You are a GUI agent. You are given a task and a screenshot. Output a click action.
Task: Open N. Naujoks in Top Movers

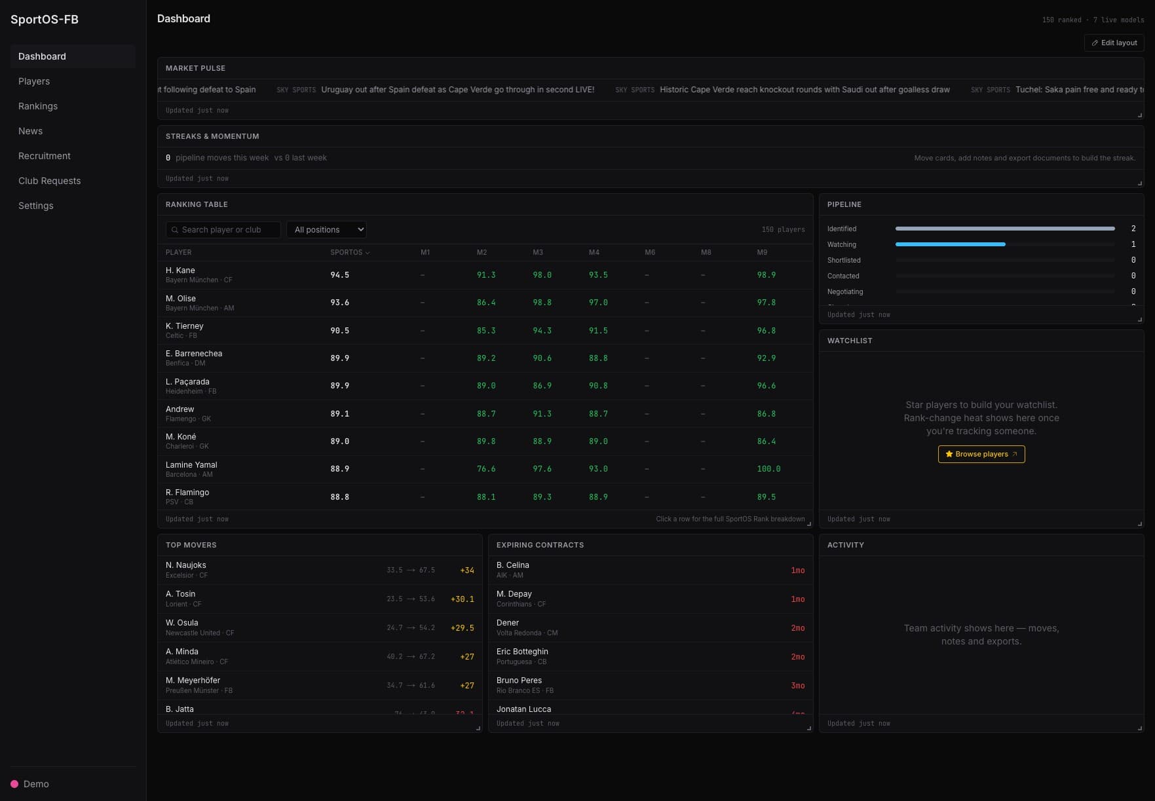(320, 570)
